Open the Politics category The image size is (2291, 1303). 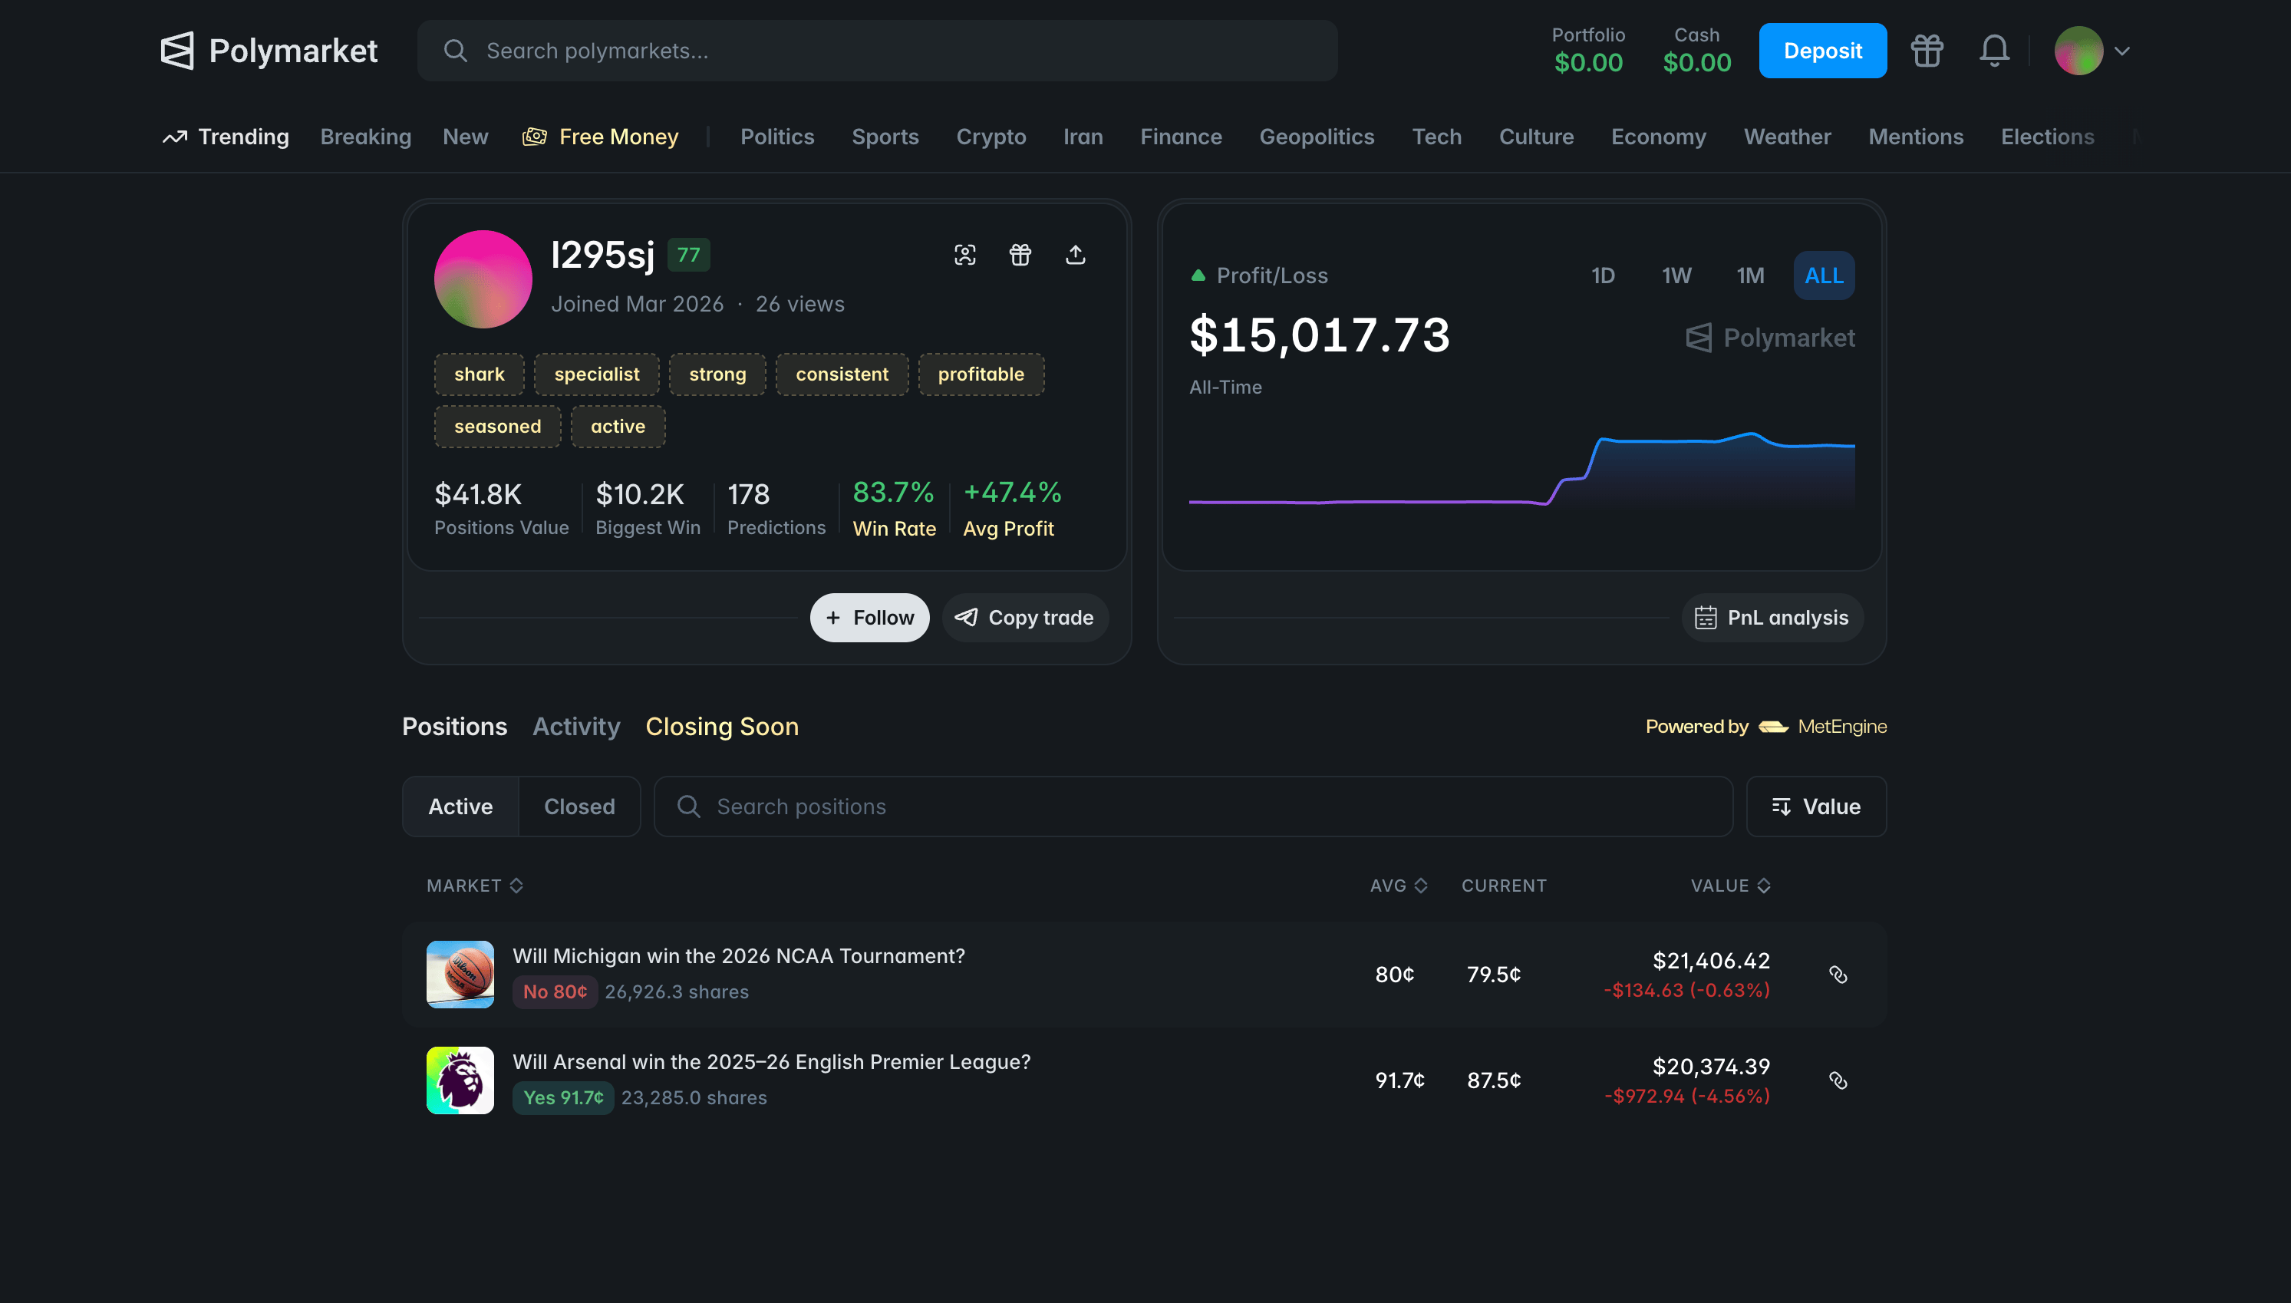(777, 137)
